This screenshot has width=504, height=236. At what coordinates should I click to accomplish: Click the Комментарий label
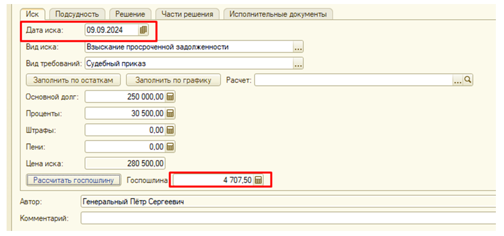(x=45, y=219)
